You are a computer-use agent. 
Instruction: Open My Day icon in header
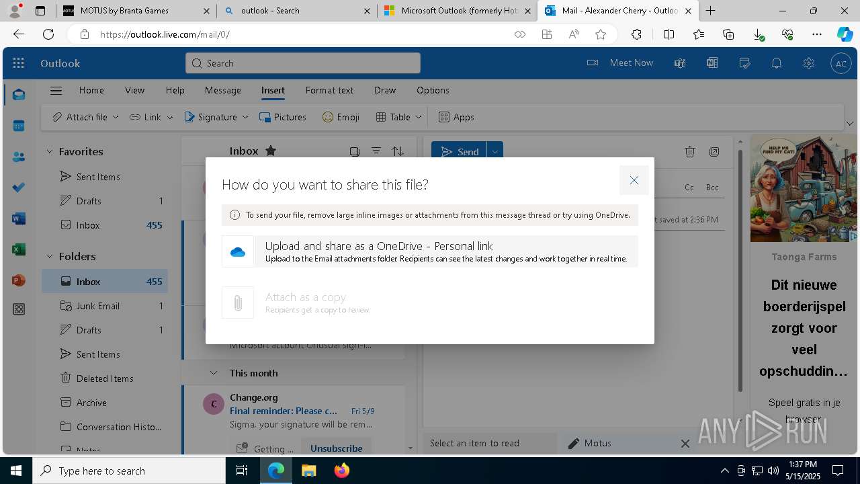coord(744,63)
